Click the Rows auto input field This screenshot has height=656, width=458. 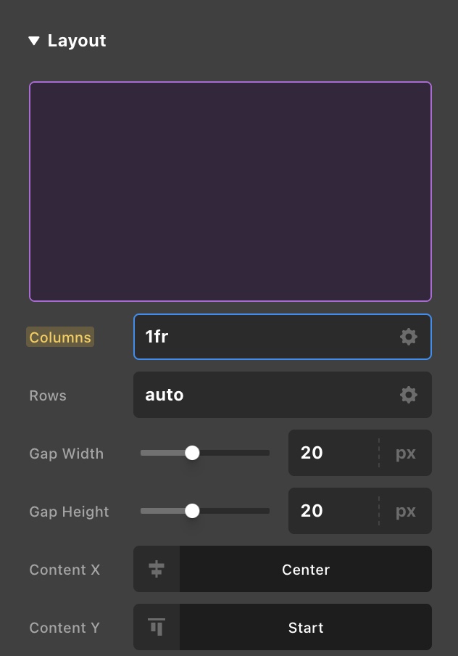pyautogui.click(x=261, y=395)
